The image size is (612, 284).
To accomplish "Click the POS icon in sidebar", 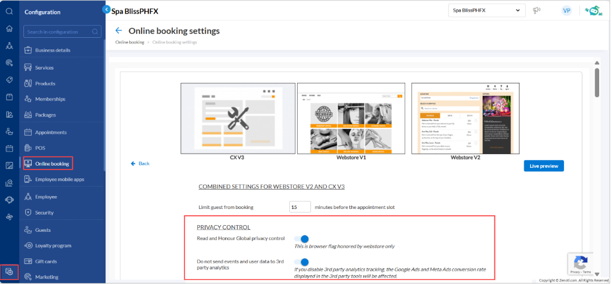I will [x=28, y=148].
